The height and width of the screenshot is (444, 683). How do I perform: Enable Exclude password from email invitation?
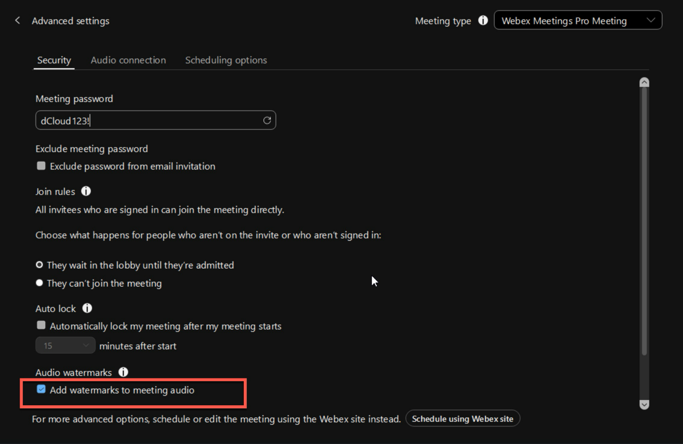[x=41, y=166]
